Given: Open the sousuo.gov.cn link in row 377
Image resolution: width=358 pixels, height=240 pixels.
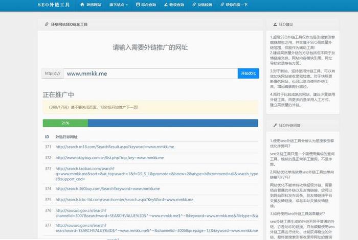Looking at the screenshot, I should (156, 228).
